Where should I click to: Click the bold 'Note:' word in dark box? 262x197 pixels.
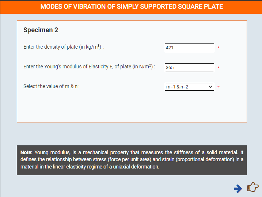[x=26, y=152]
